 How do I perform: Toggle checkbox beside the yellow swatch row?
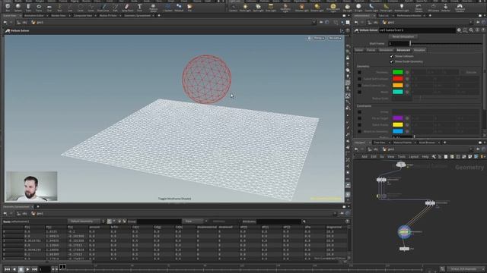(359, 124)
